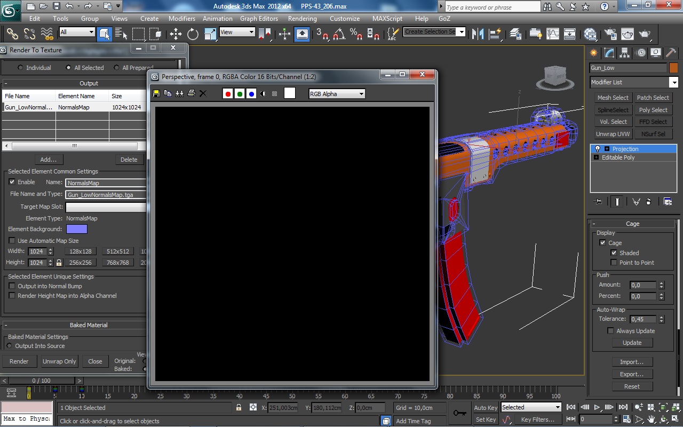Select the Individual radio option
This screenshot has width=683, height=427.
20,68
